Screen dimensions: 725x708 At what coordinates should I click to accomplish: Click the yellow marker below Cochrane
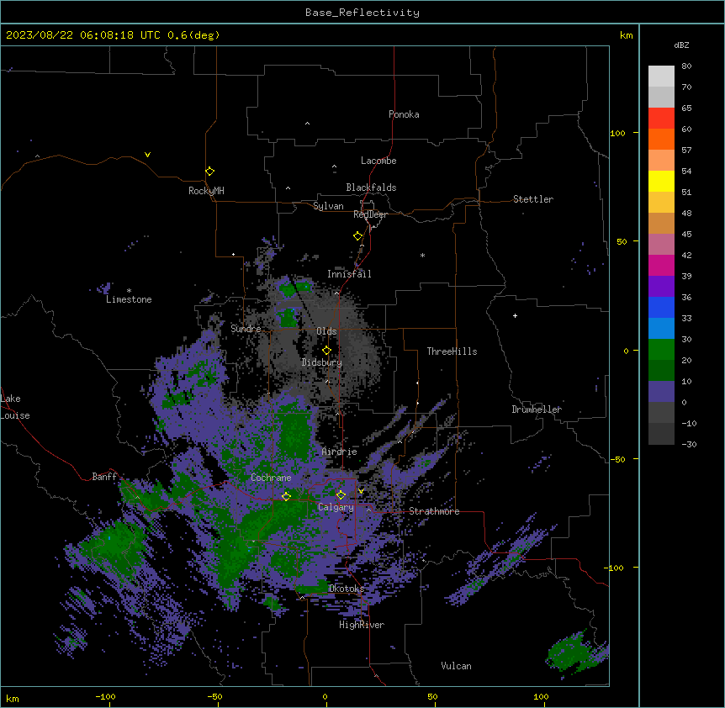pyautogui.click(x=286, y=496)
